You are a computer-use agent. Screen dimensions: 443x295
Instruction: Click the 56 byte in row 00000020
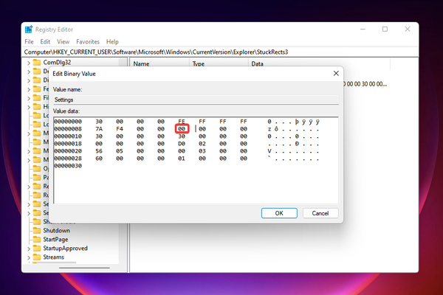(99, 151)
